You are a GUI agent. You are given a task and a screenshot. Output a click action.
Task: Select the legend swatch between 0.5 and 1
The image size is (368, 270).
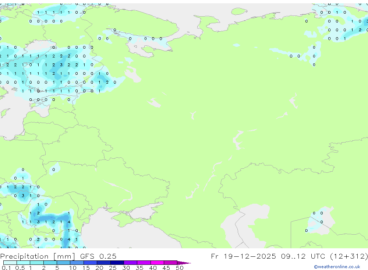pyautogui.click(x=24, y=263)
